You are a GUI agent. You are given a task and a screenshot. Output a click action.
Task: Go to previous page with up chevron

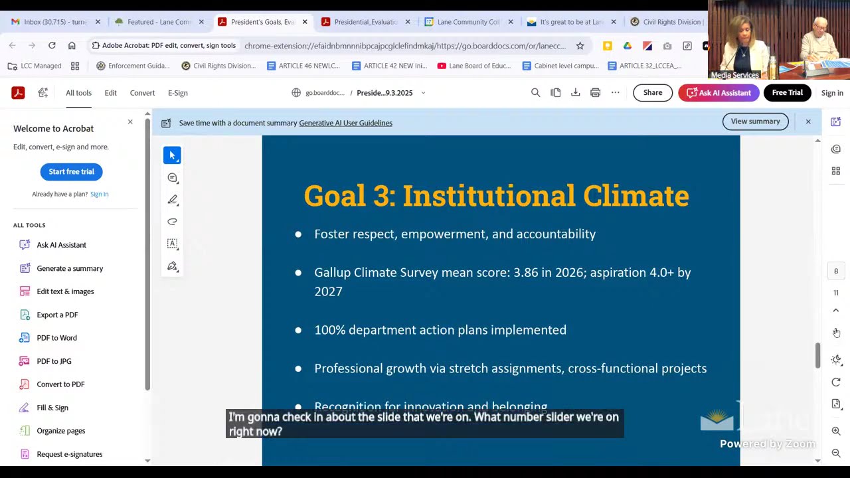coord(836,310)
